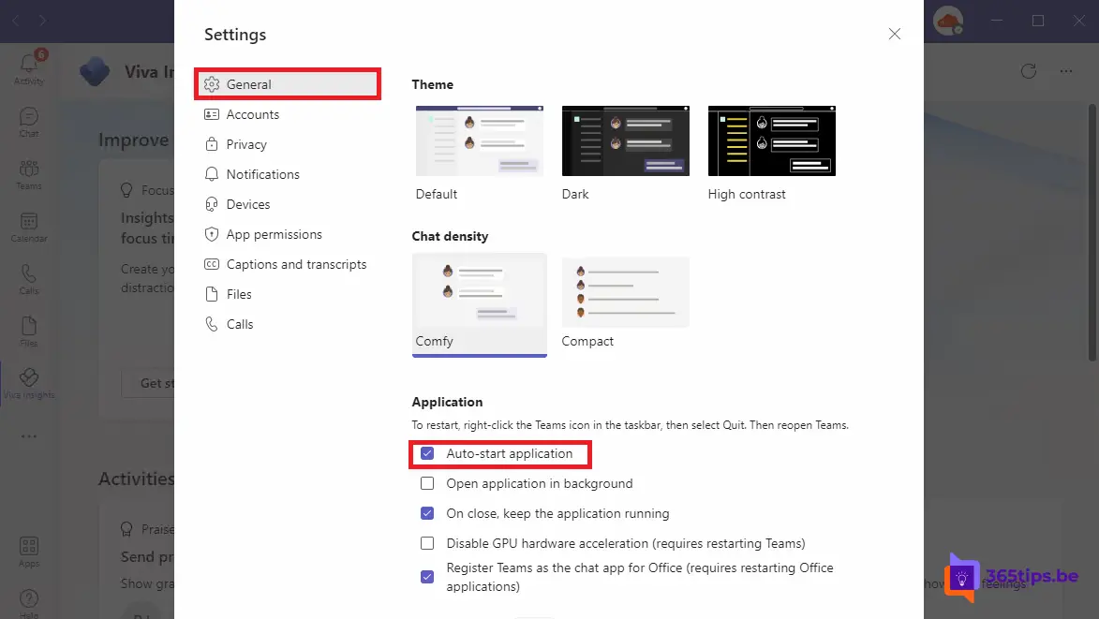Switch to the Devices settings section
Image resolution: width=1099 pixels, height=619 pixels.
point(249,204)
